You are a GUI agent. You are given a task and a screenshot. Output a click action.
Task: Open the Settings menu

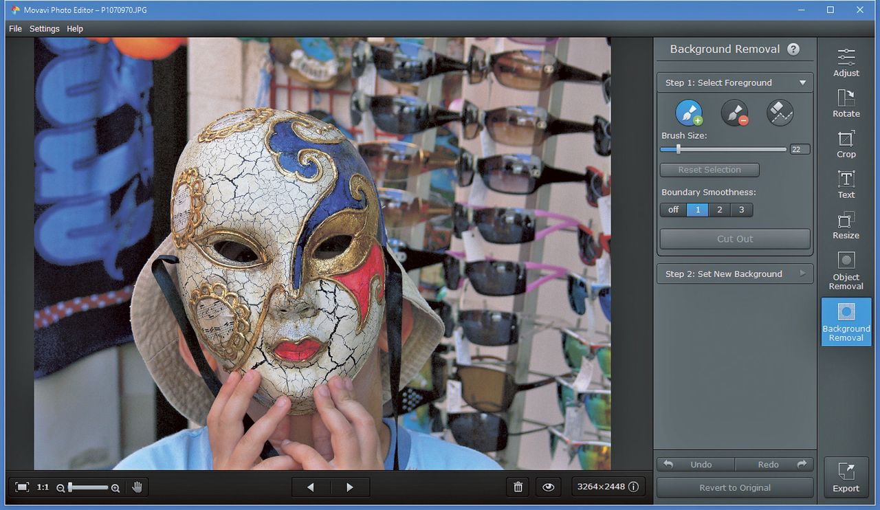pyautogui.click(x=44, y=29)
